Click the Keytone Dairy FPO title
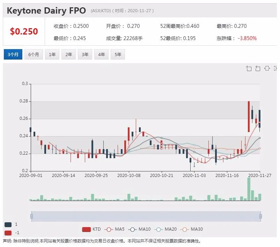The width and height of the screenshot is (280, 247). pyautogui.click(x=46, y=11)
